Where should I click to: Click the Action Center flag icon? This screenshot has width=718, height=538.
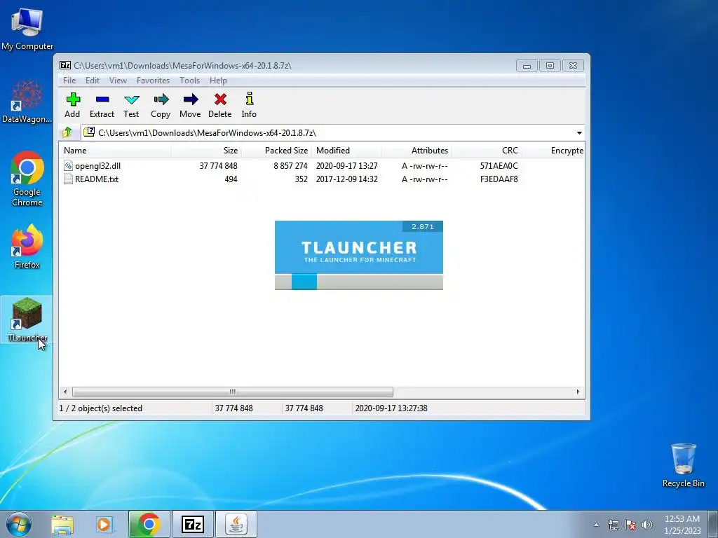click(x=630, y=525)
